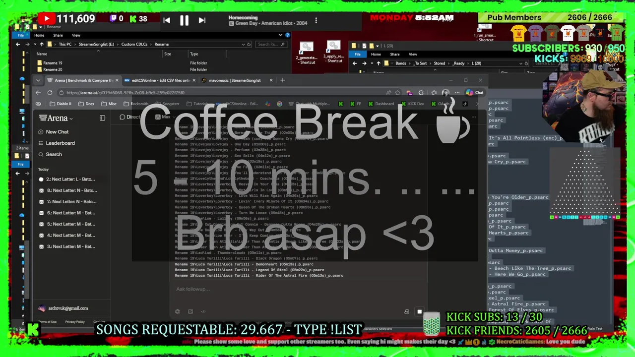Click the image attach icon in prompt box

coord(190,312)
